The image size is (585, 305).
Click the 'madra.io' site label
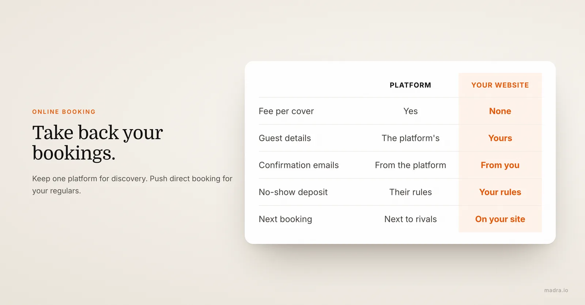click(x=556, y=290)
